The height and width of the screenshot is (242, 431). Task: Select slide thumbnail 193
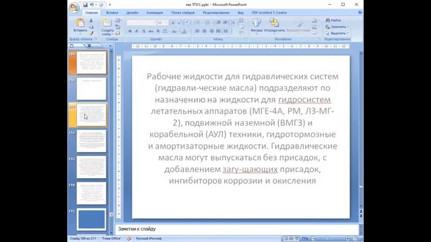click(92, 167)
